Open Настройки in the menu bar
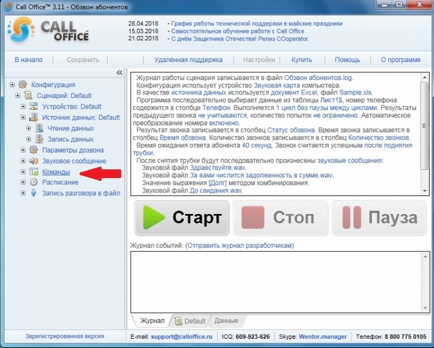 click(x=259, y=60)
